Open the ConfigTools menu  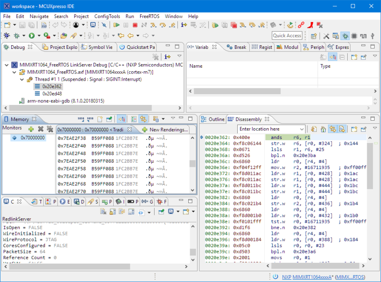coord(107,16)
